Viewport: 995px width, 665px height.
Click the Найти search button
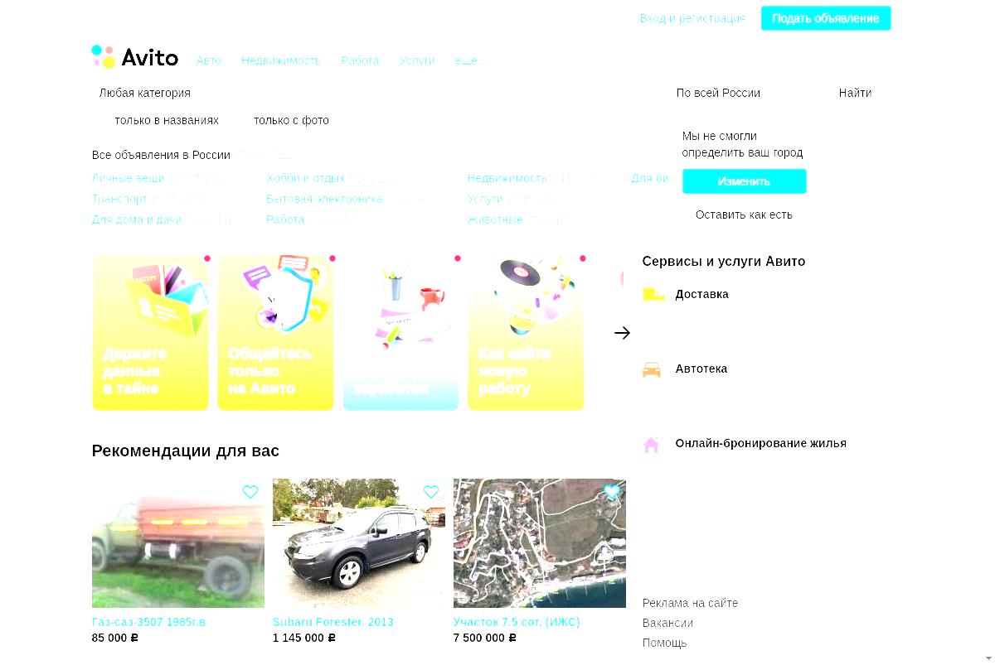(x=855, y=93)
